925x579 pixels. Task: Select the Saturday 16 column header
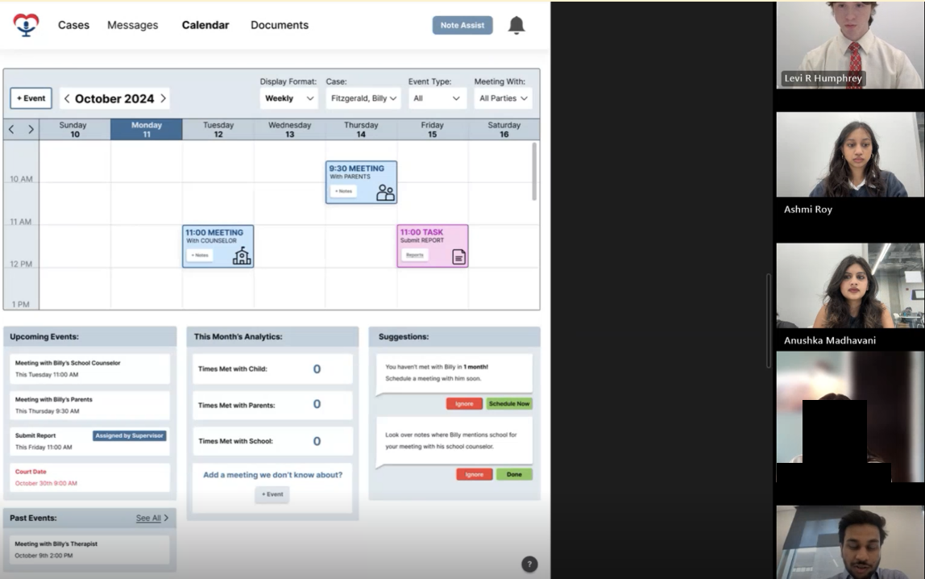coord(504,129)
